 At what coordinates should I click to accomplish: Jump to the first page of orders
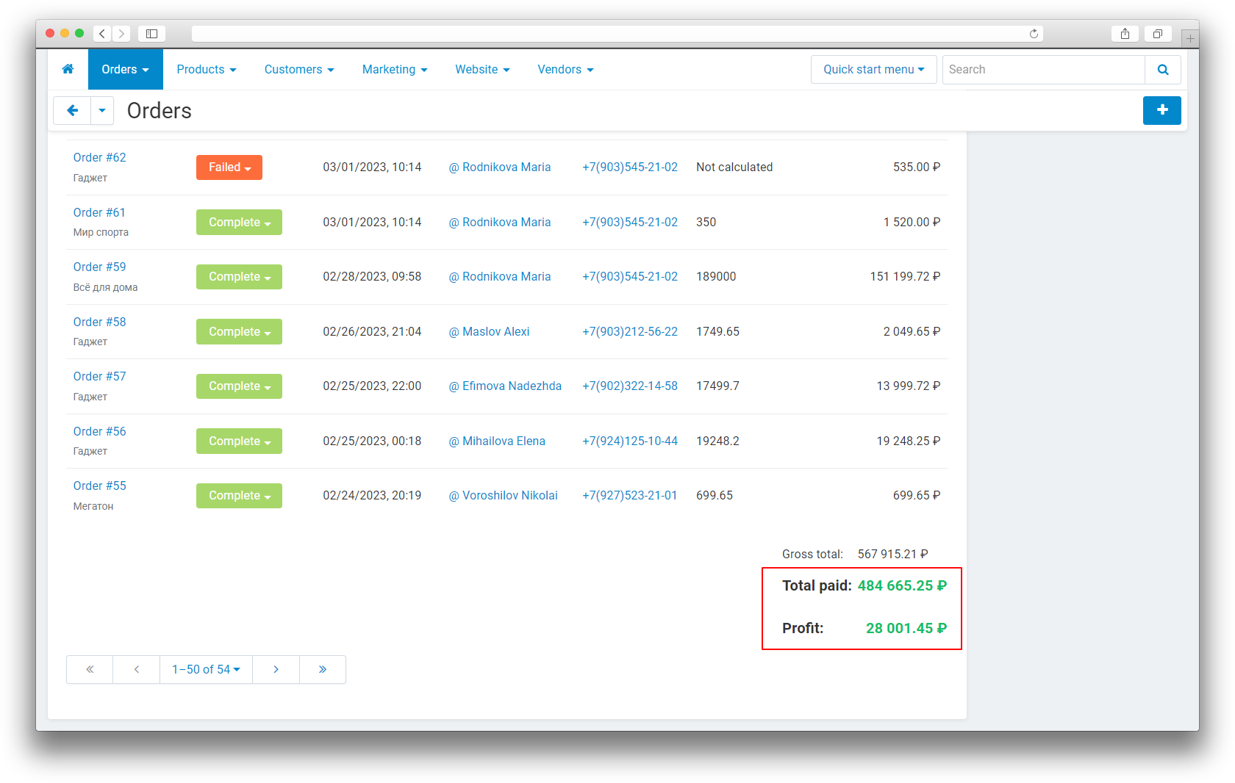click(90, 669)
